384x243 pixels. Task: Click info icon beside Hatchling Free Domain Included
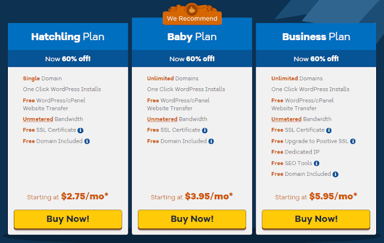click(87, 142)
